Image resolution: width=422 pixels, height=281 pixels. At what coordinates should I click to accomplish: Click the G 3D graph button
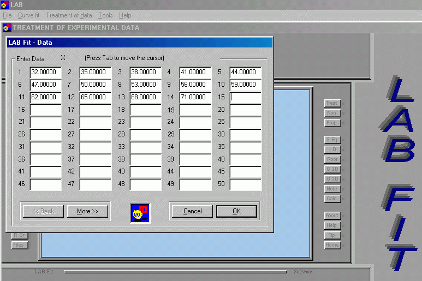pos(332,179)
